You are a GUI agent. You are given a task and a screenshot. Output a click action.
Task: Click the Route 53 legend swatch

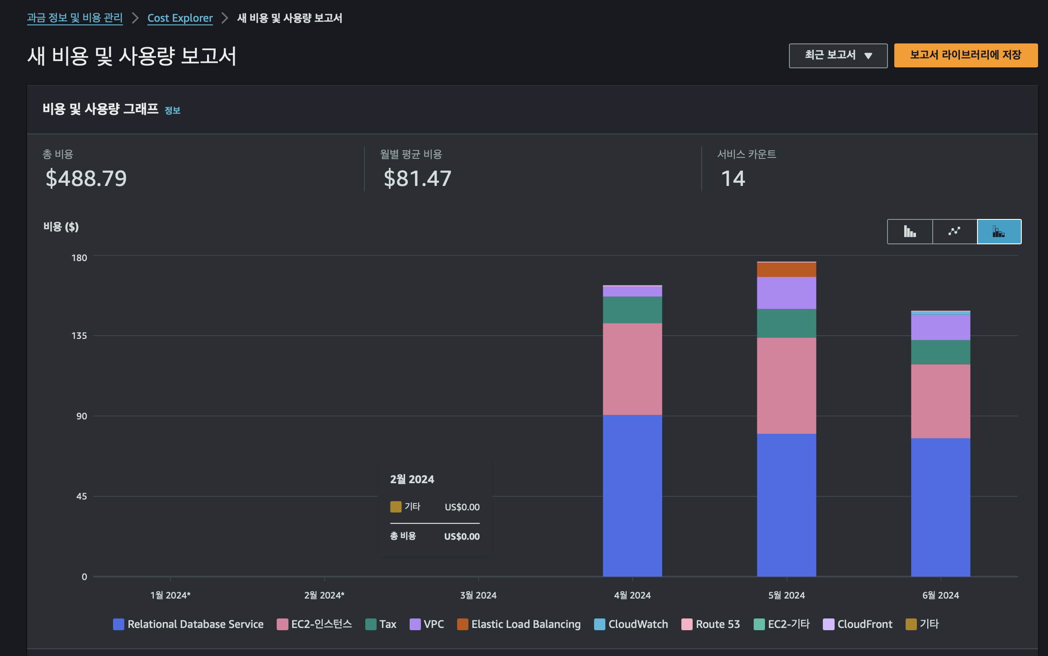[x=687, y=624]
